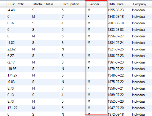This screenshot has height=116, width=152.
Task: Sort by the Cust_Profit column header
Action: 16,4
